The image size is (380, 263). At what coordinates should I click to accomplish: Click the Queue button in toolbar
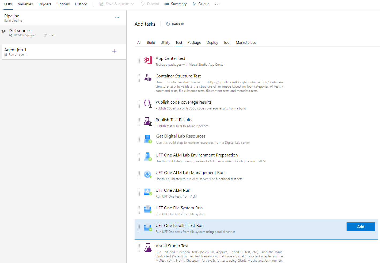tap(201, 4)
